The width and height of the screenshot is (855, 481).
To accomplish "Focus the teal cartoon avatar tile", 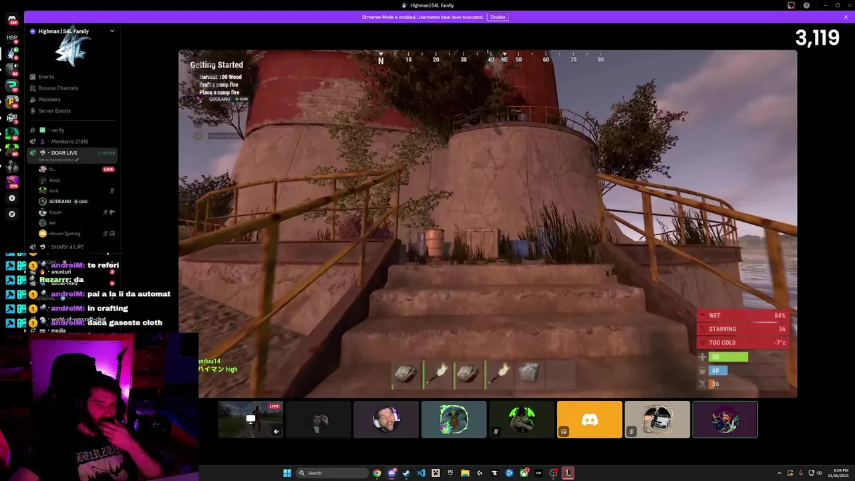I will [x=454, y=420].
